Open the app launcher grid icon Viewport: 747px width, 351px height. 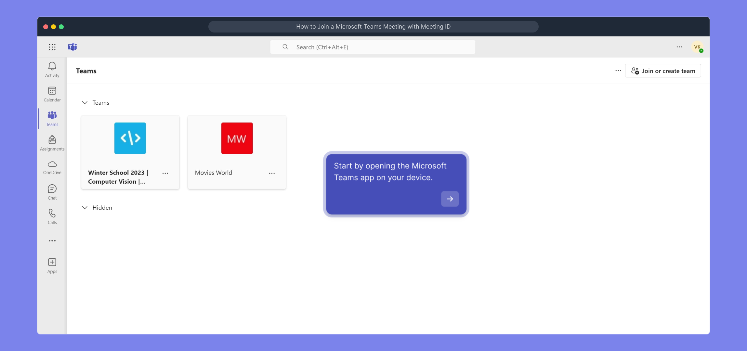pyautogui.click(x=52, y=47)
